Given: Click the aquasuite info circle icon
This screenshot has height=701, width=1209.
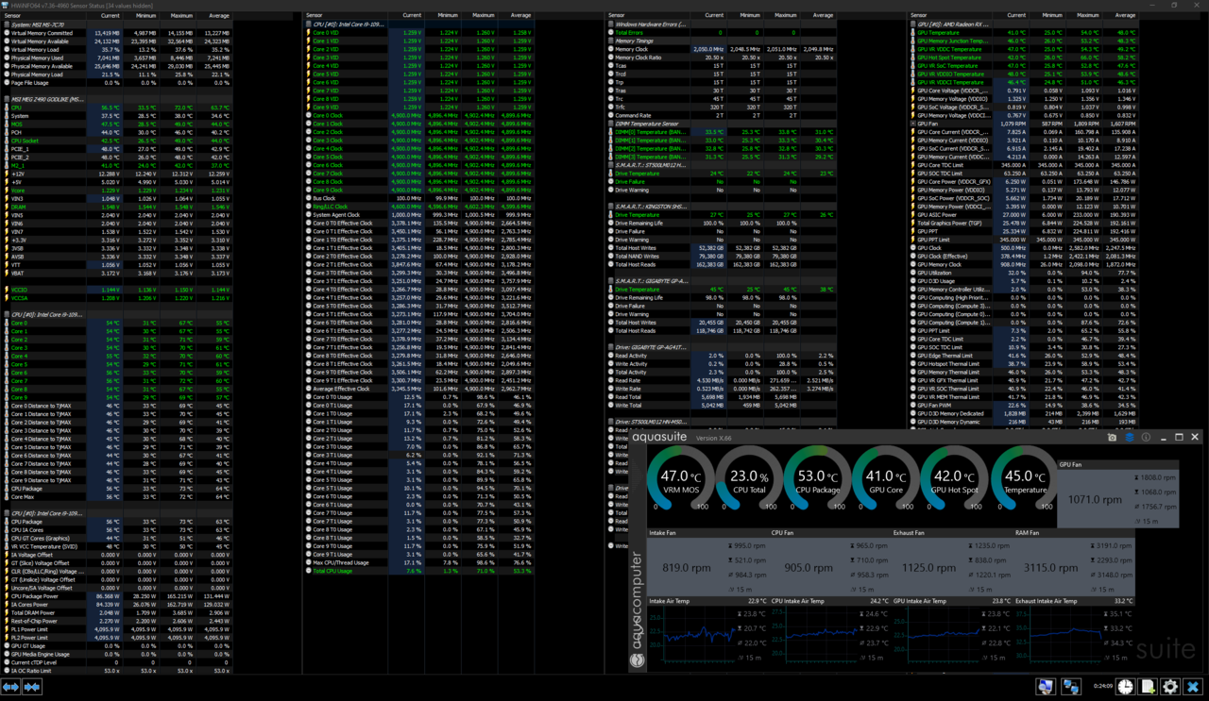Looking at the screenshot, I should point(1146,438).
